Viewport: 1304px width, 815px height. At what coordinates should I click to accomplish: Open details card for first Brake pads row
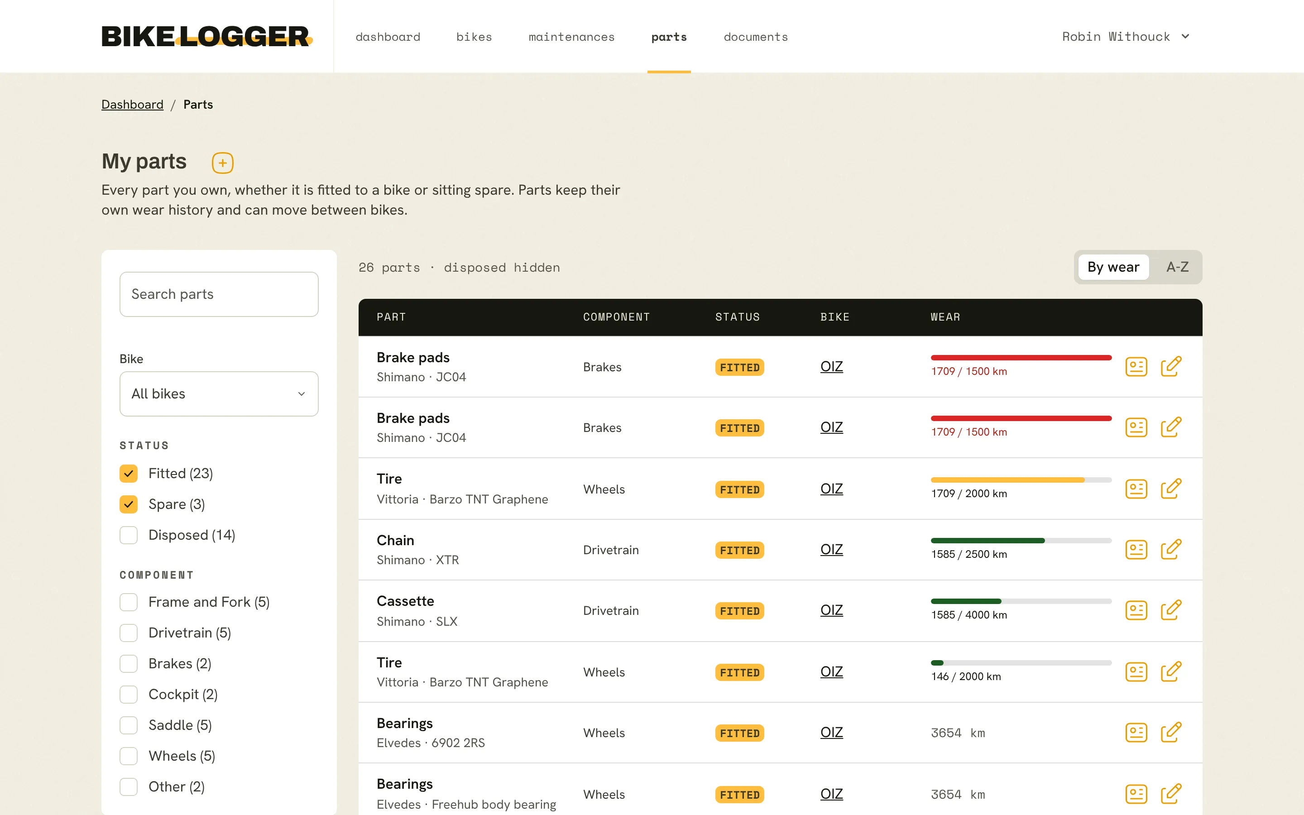pos(1136,367)
